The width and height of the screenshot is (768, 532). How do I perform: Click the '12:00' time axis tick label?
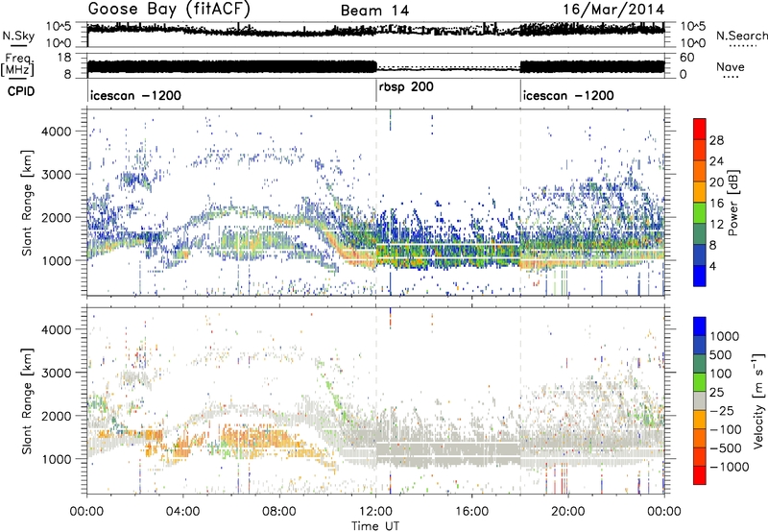[375, 512]
